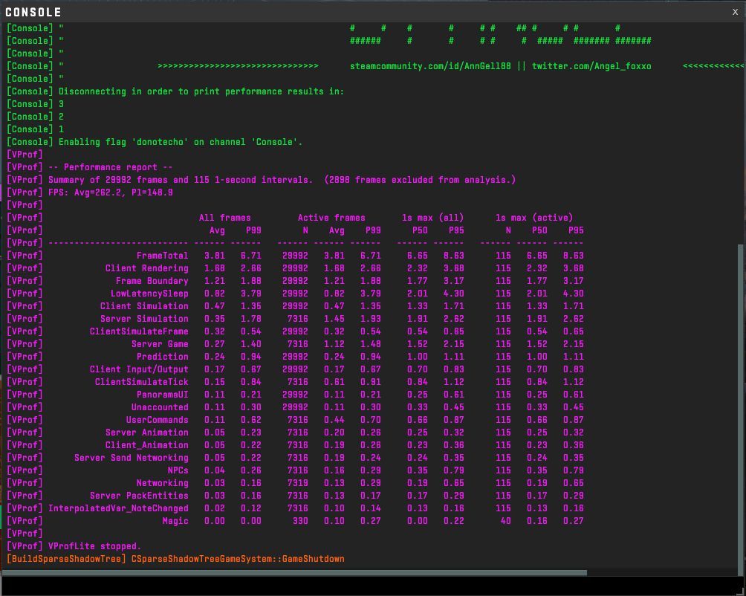The width and height of the screenshot is (746, 596).
Task: Click the 330 value in the Magic row
Action: pos(300,521)
